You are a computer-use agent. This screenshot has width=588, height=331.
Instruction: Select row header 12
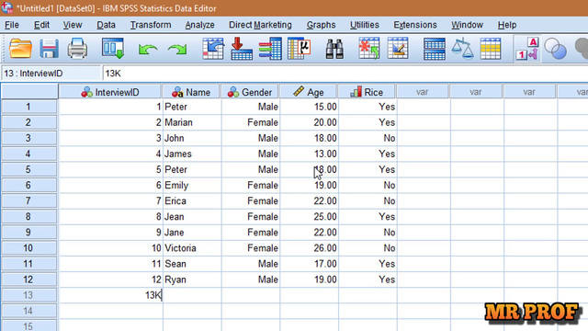29,280
